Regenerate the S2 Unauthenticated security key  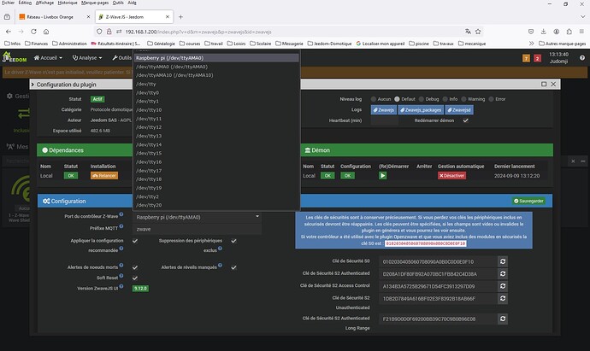click(x=503, y=298)
